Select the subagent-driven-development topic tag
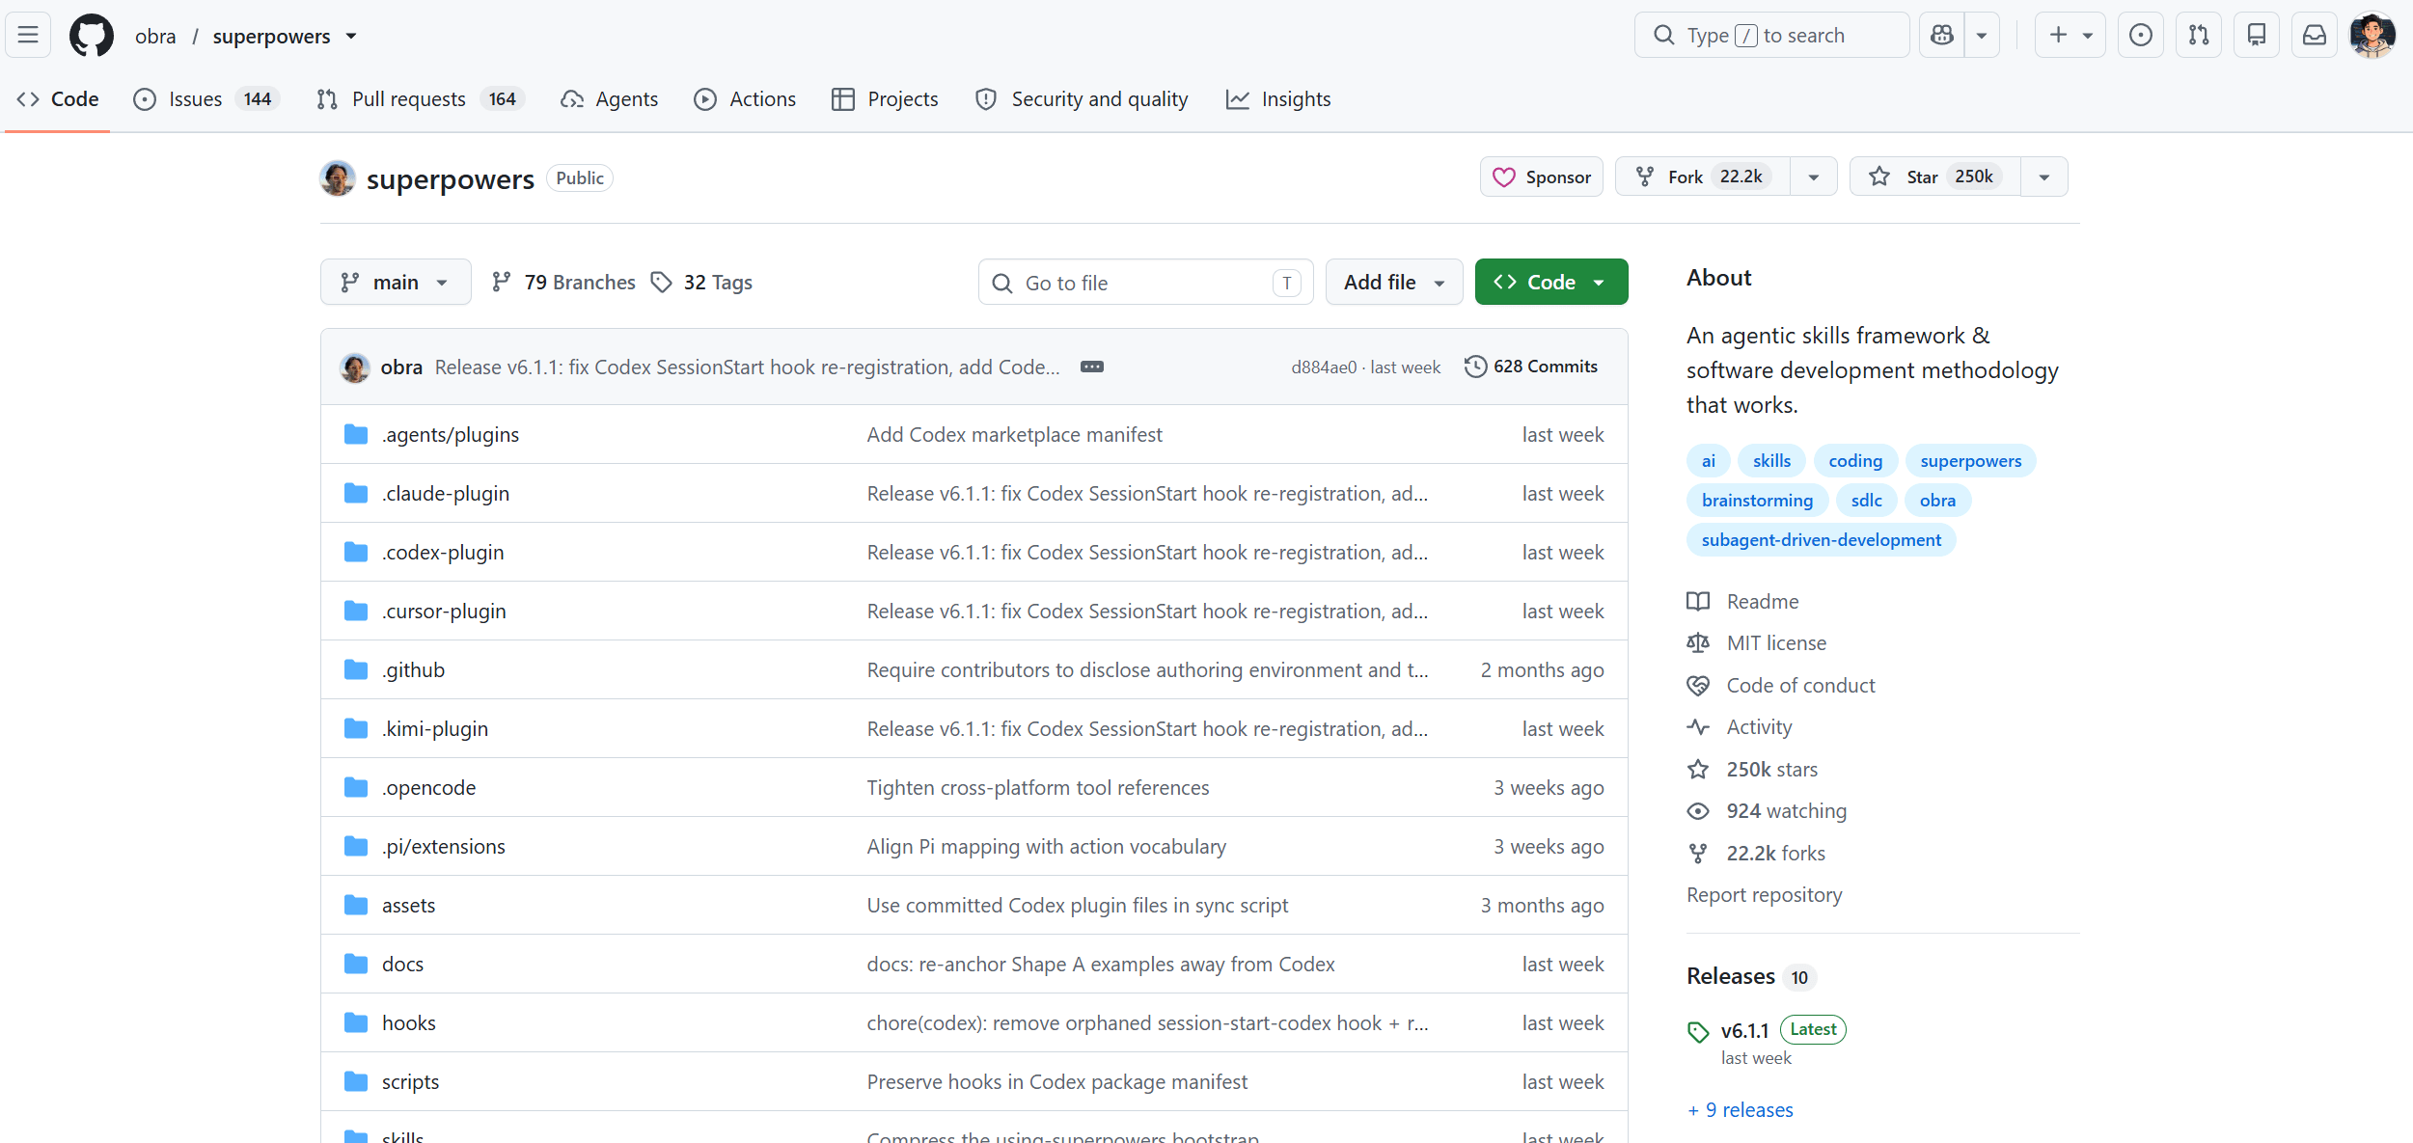The image size is (2413, 1143). [1821, 540]
